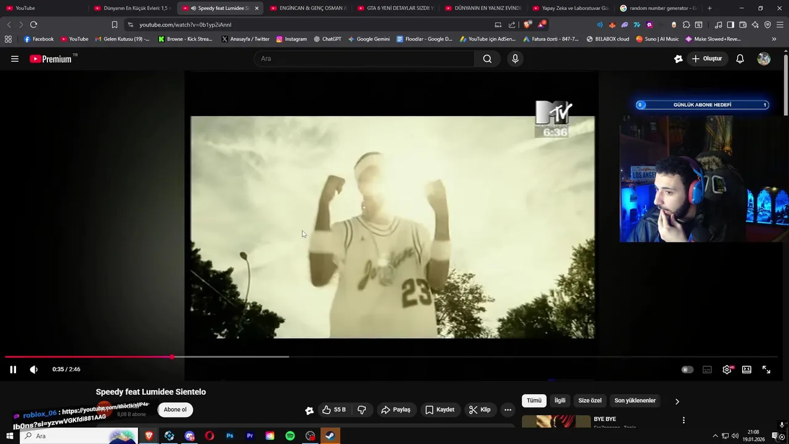Expand the hidden system tray icons

pos(715,436)
